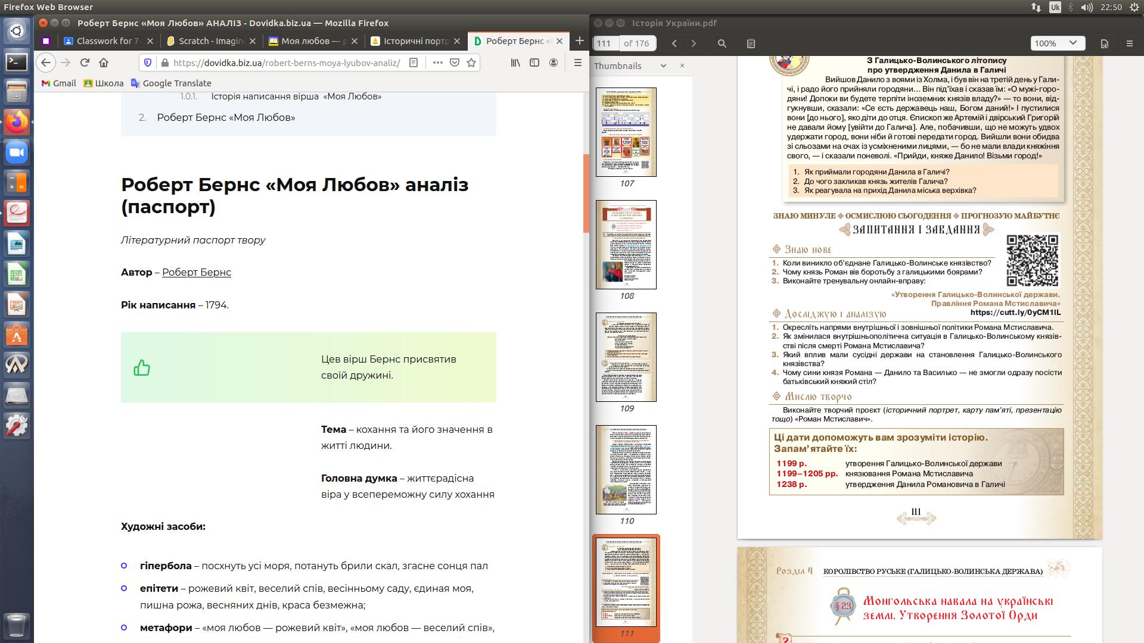This screenshot has width=1144, height=643.
Task: Toggle PDF viewer side pane button
Action: [751, 43]
